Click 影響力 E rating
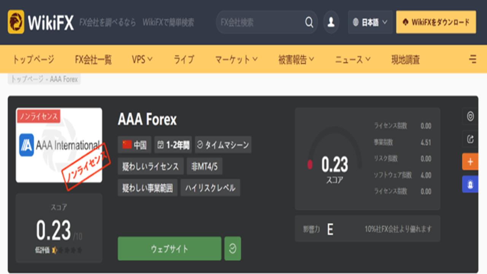Viewport: 487px width, 274px height. pos(330,229)
